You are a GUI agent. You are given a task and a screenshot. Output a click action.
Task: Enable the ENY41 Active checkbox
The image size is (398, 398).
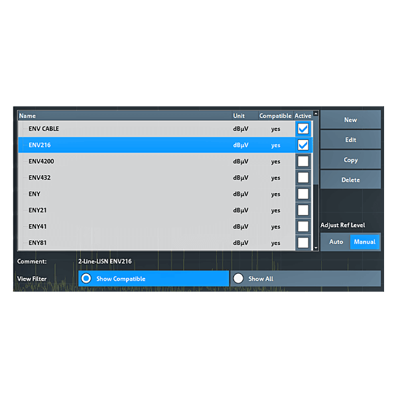tap(303, 226)
